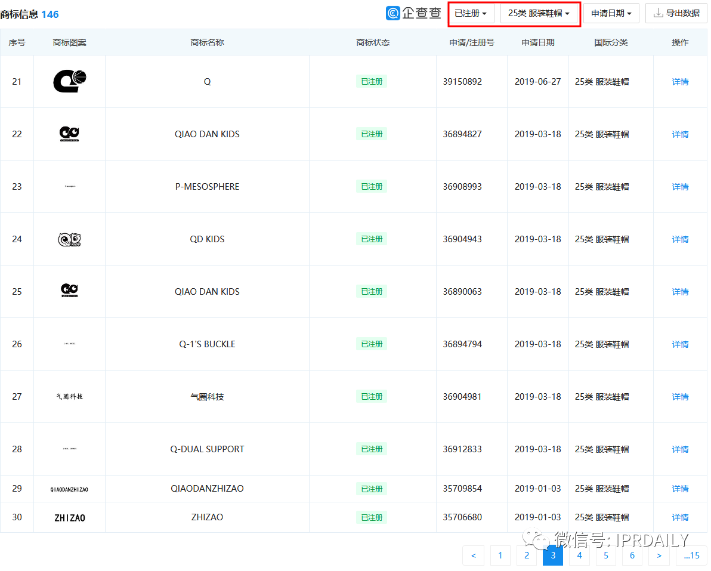Go to page 1
The height and width of the screenshot is (571, 711).
[x=500, y=555]
